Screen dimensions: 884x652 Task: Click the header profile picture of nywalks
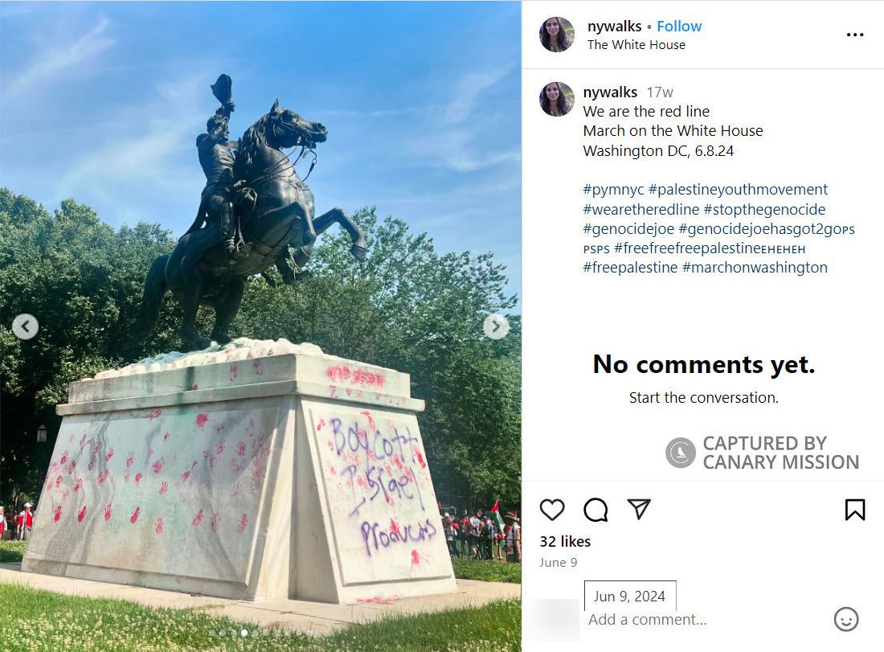click(x=557, y=34)
